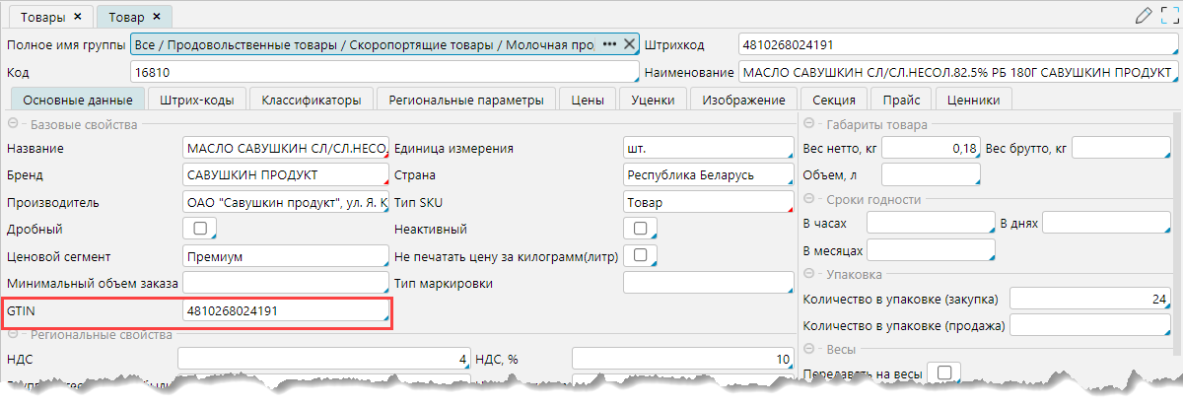Clear the Полное имя группы field
Image resolution: width=1183 pixels, height=406 pixels.
pyautogui.click(x=628, y=44)
